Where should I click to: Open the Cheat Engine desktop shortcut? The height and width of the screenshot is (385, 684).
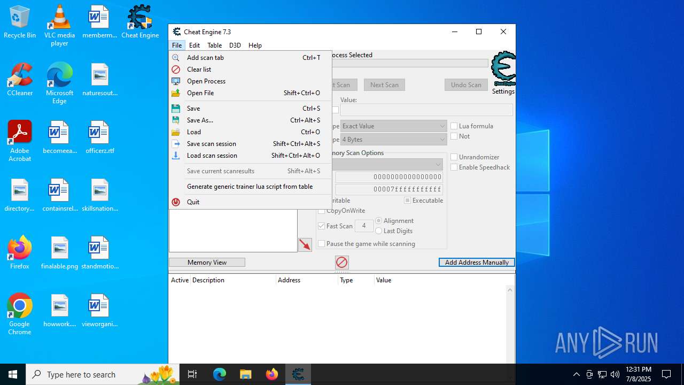coord(140,22)
